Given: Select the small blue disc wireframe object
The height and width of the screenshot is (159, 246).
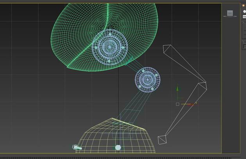Looking at the screenshot, I should click(148, 80).
